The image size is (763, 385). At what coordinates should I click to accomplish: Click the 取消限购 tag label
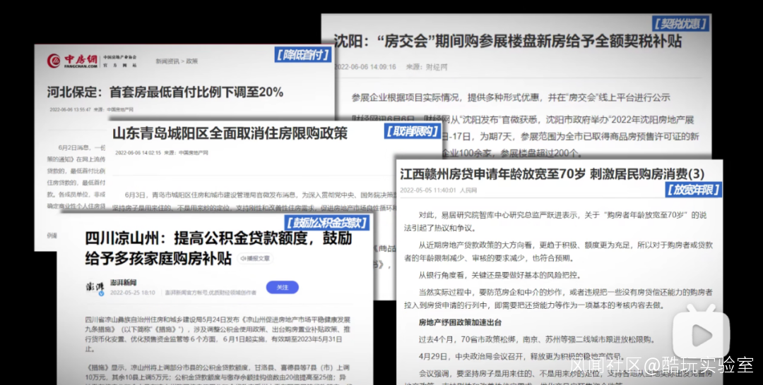[x=412, y=131]
